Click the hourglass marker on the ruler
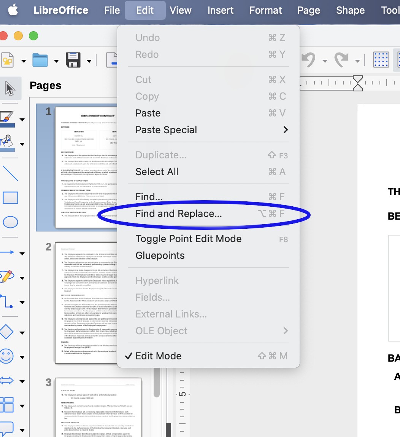This screenshot has width=400, height=437. [358, 83]
